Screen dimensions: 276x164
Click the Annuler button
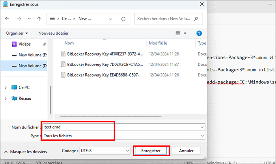click(x=186, y=151)
